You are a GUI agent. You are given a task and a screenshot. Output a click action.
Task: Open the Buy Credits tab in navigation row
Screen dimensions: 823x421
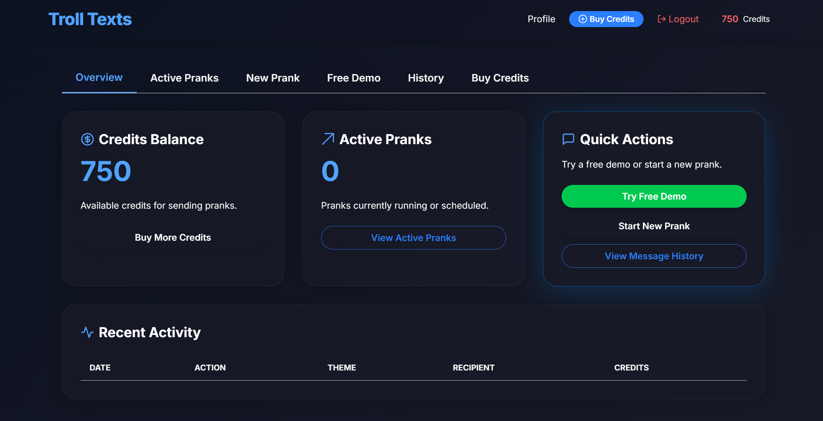500,78
